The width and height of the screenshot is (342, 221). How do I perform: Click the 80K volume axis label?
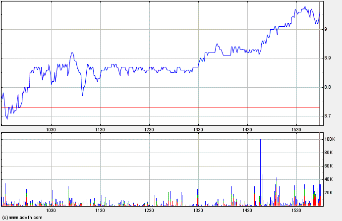329,153
